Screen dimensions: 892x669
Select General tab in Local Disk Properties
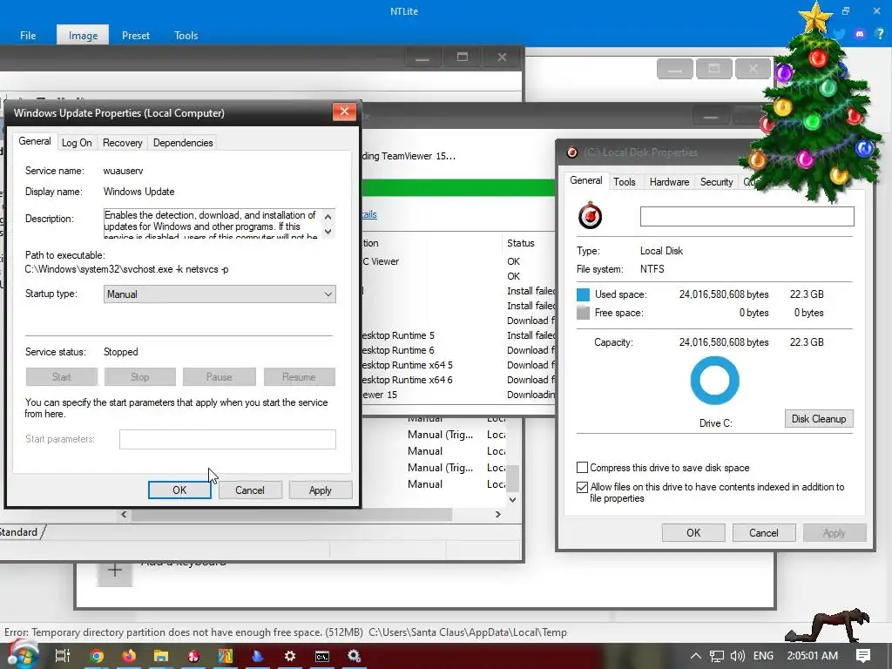tap(586, 180)
